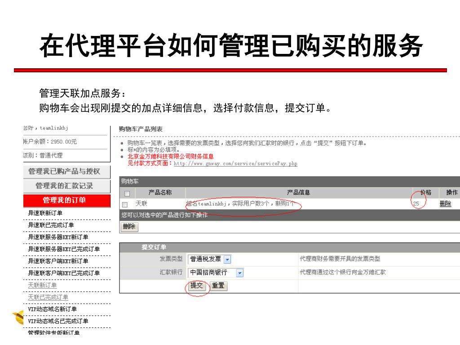Click 产品信息 column header
Image resolution: width=460 pixels, height=345 pixels.
(x=298, y=192)
